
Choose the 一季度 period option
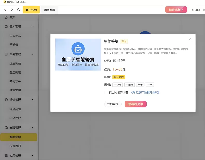tap(129, 85)
